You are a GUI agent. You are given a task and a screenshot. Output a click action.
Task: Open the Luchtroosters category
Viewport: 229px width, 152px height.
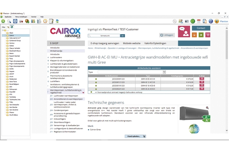point(56,57)
